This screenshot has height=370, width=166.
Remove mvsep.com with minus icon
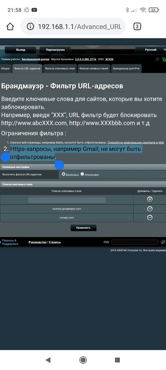150,218
